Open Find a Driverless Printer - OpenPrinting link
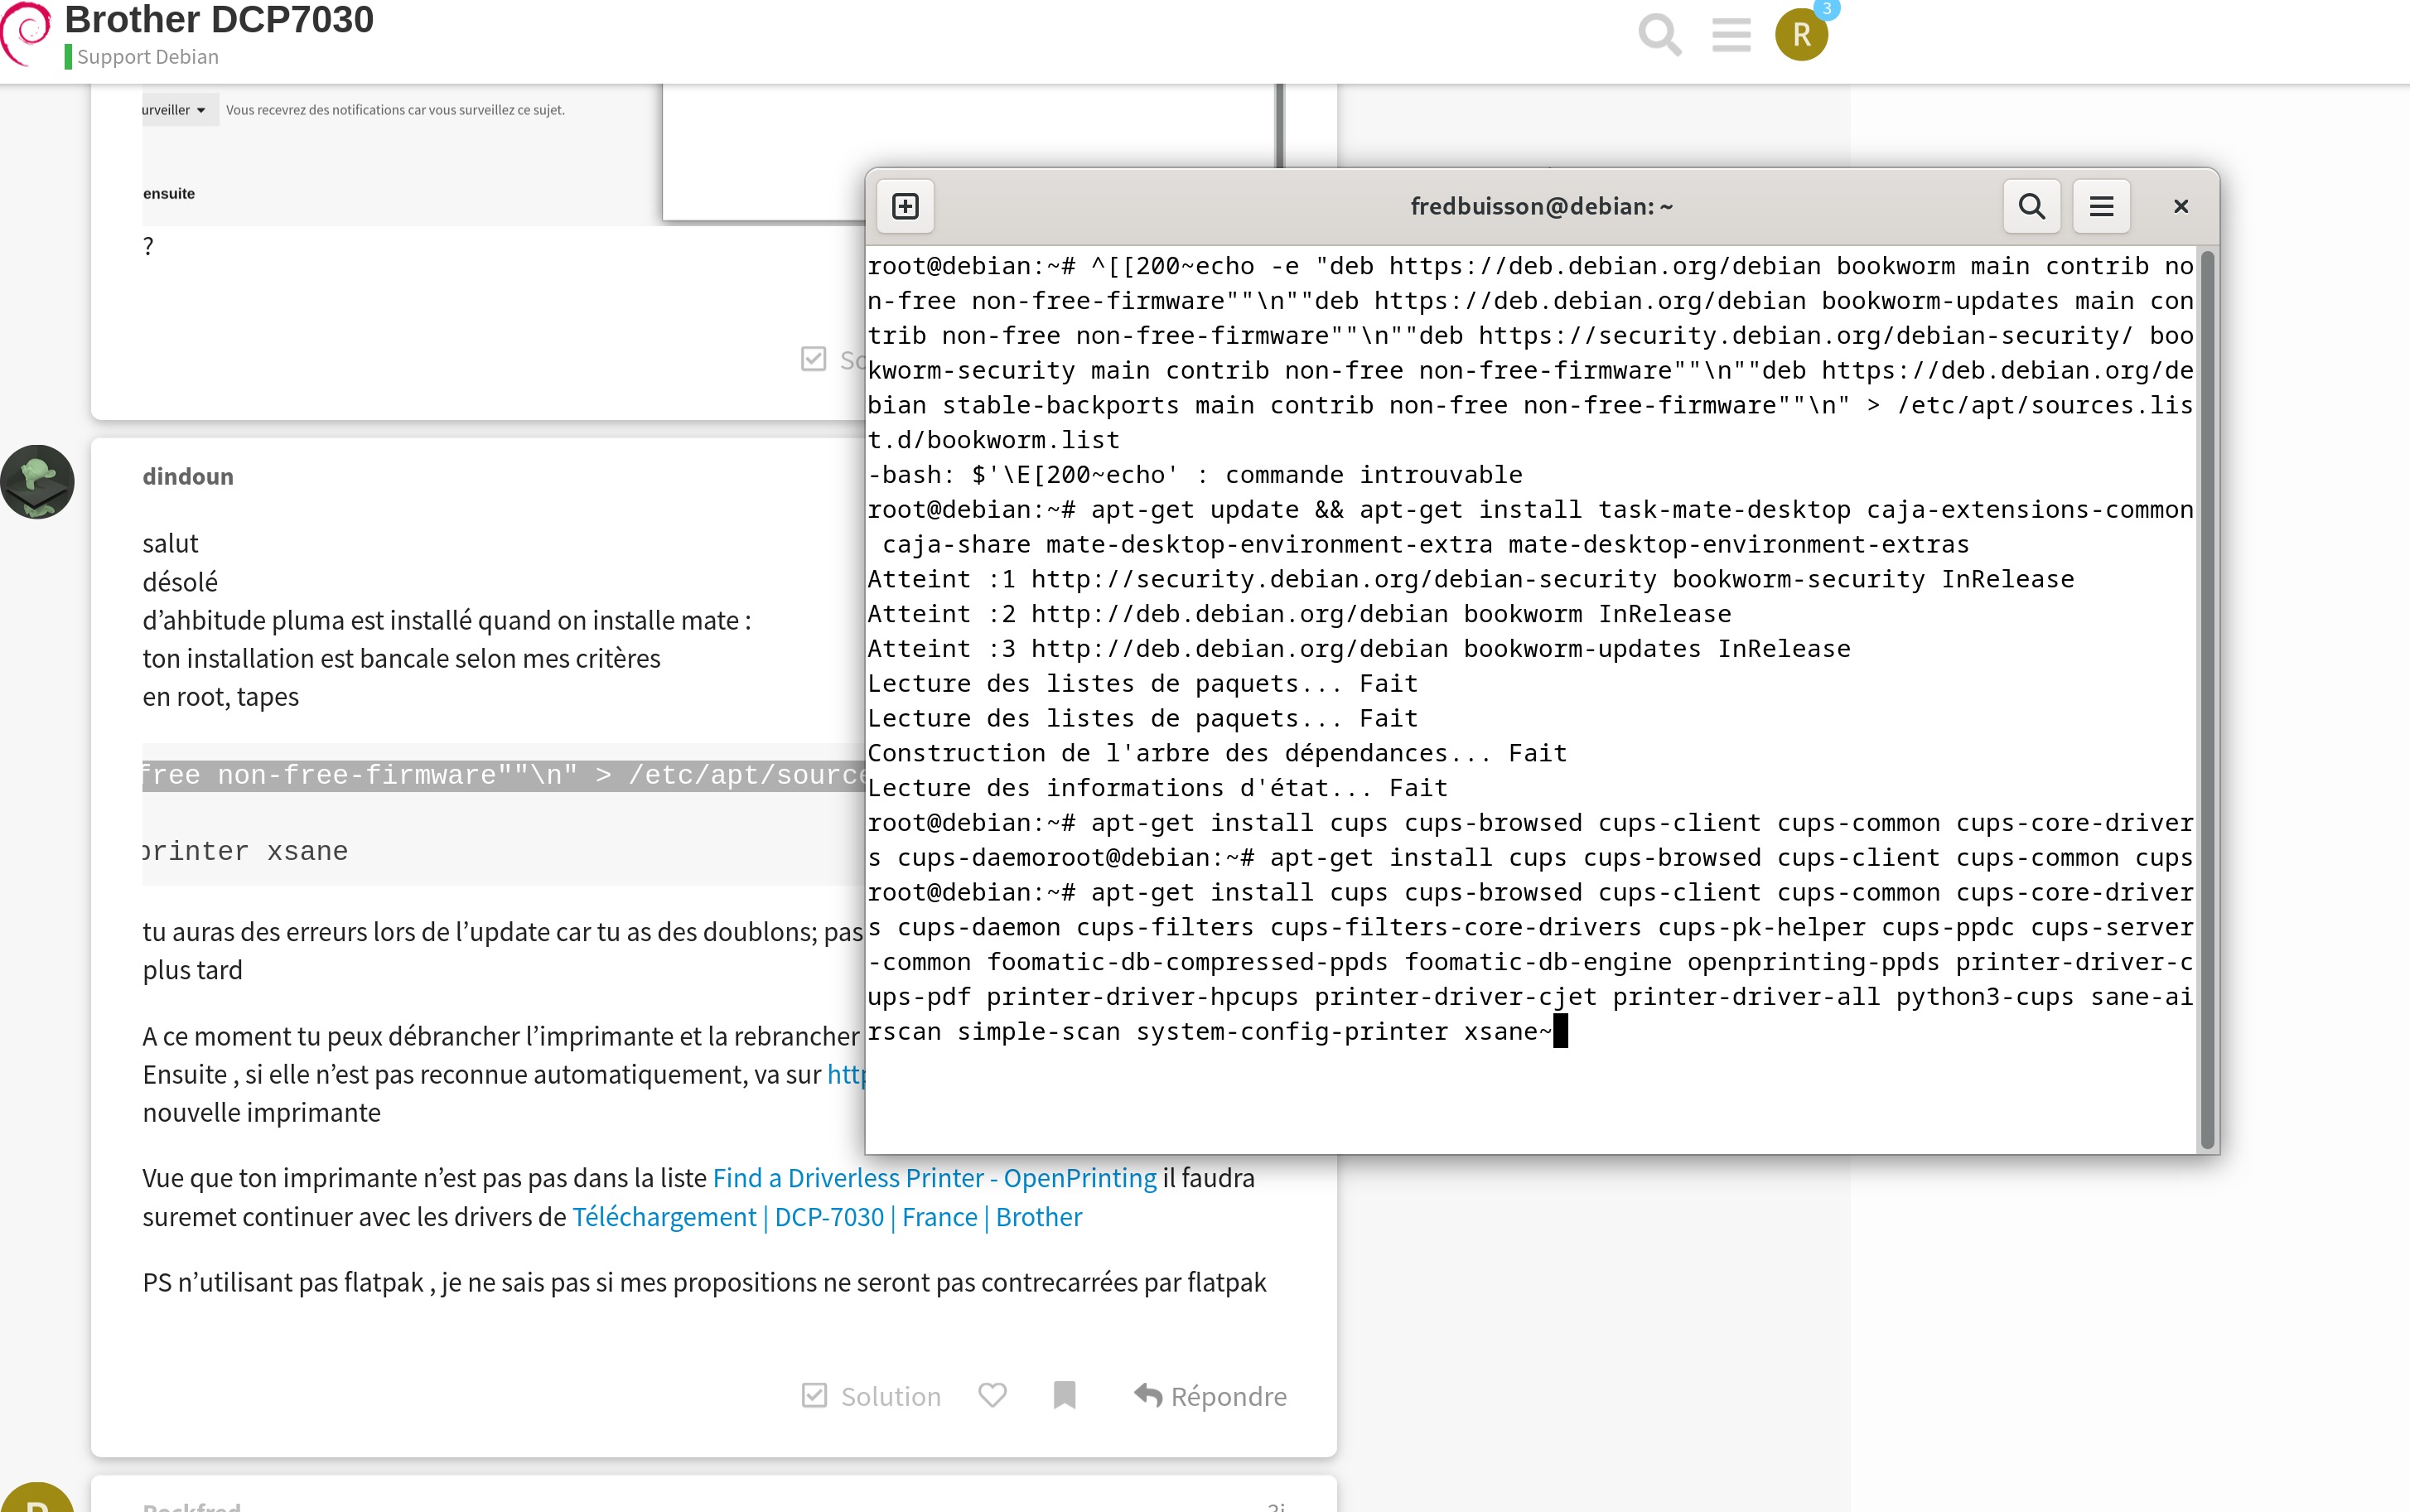Viewport: 2410px width, 1512px height. coord(934,1178)
